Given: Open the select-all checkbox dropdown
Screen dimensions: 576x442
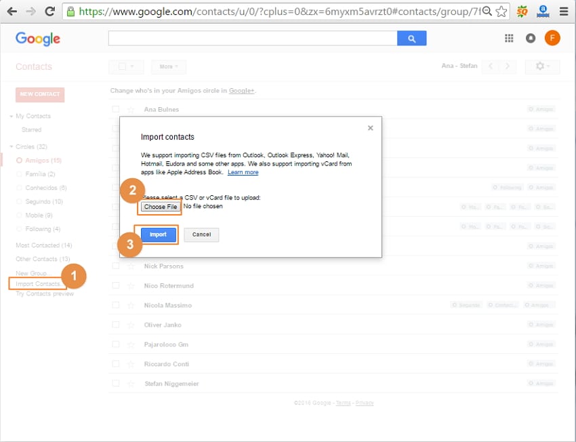Looking at the screenshot, I should pos(126,66).
